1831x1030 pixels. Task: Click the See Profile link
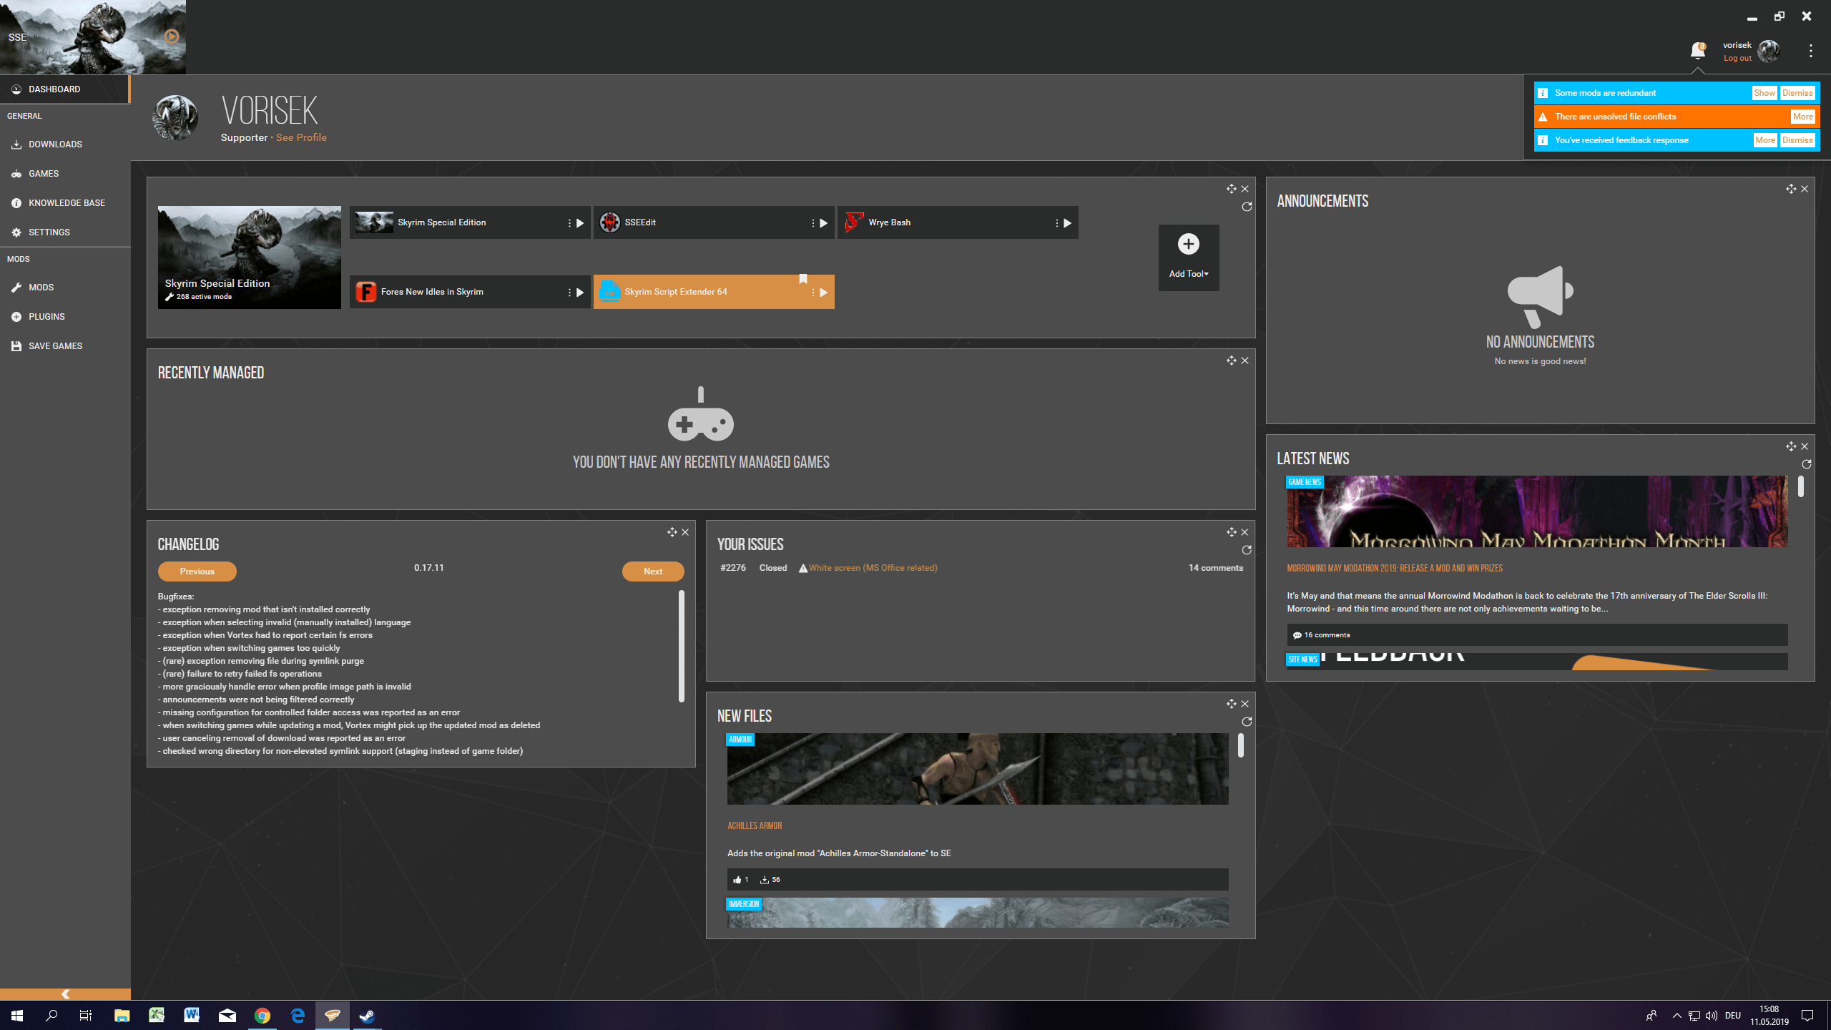point(301,137)
